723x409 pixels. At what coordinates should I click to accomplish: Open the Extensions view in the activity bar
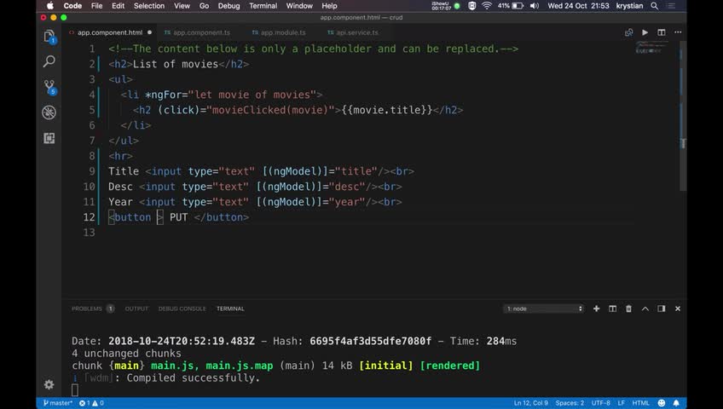tap(49, 138)
